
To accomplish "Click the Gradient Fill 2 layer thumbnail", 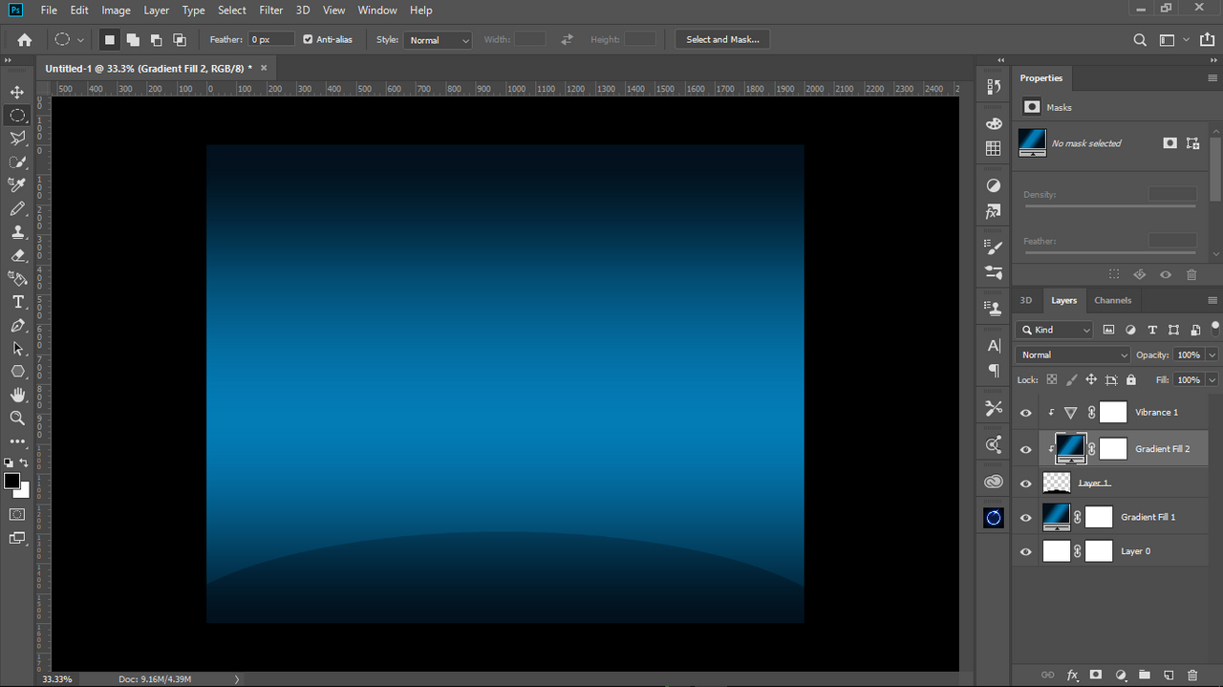I will 1070,447.
